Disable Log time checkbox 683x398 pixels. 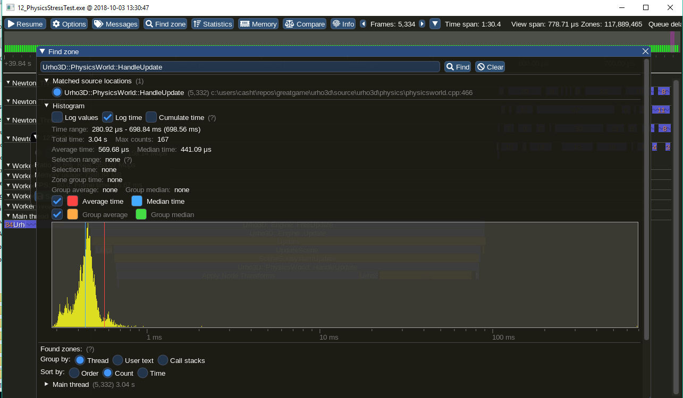click(x=107, y=117)
